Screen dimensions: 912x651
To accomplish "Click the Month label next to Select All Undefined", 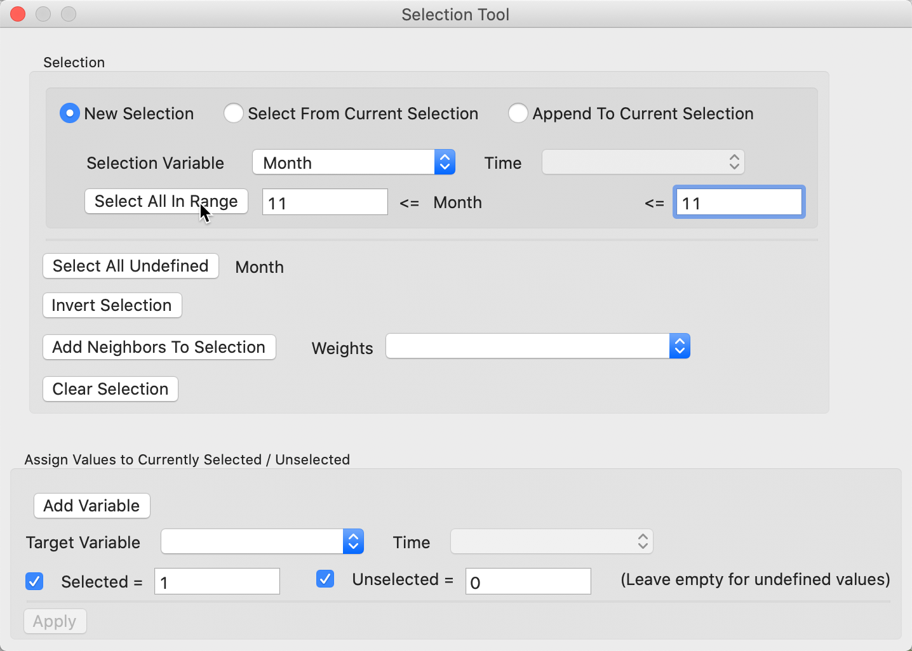I will point(260,267).
